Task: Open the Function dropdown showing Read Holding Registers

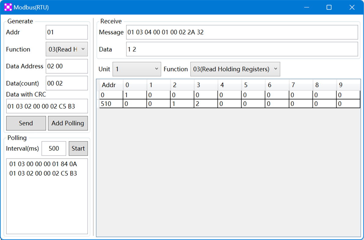Action: click(x=235, y=69)
